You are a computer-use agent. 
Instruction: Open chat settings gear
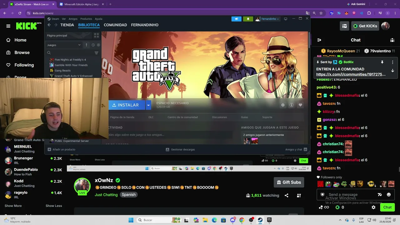click(x=373, y=207)
